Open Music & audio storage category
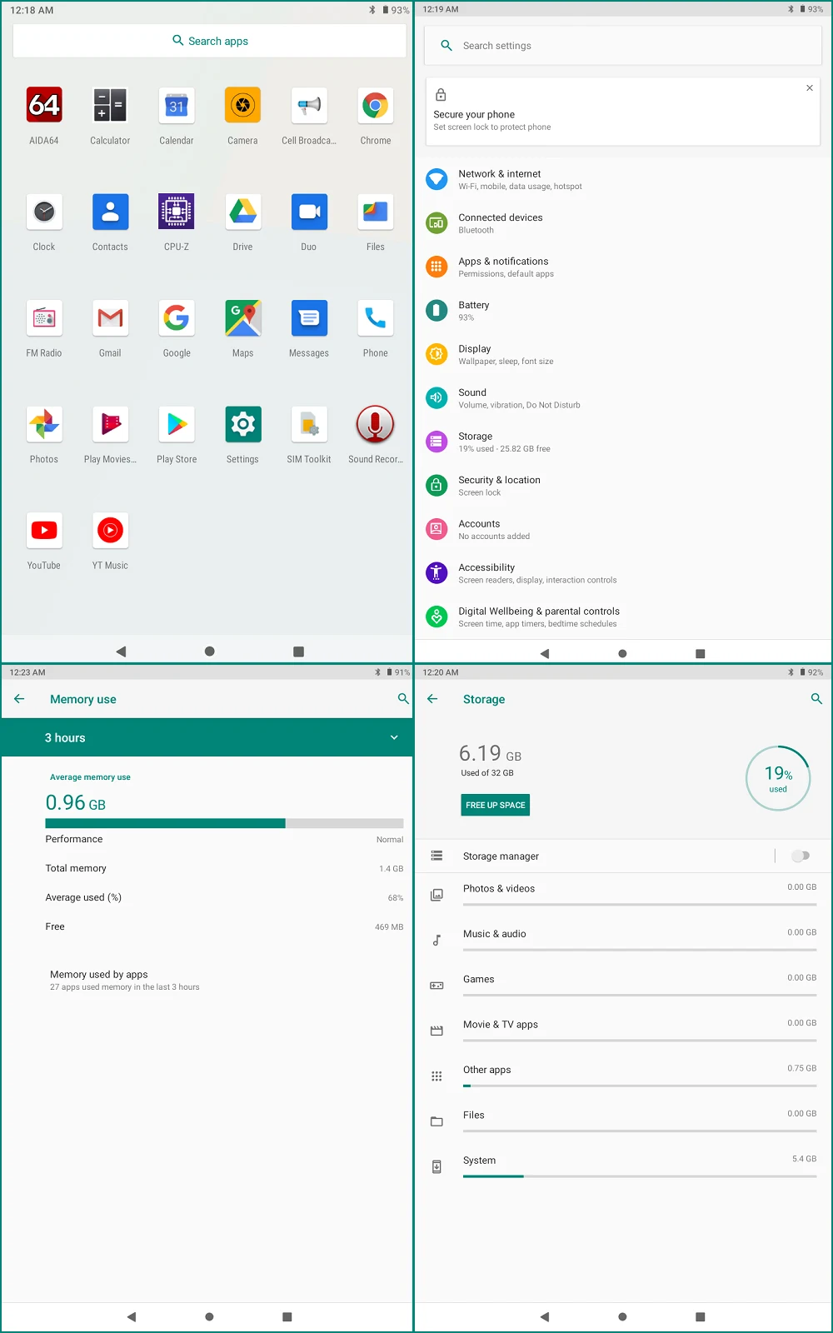833x1333 pixels. 623,940
